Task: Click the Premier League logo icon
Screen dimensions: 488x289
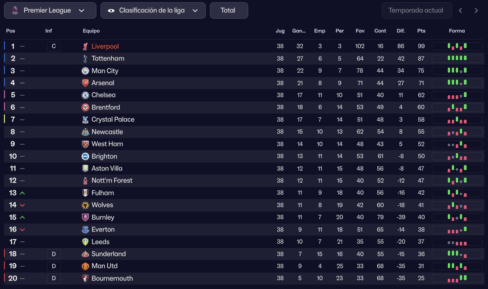Action: pos(15,10)
